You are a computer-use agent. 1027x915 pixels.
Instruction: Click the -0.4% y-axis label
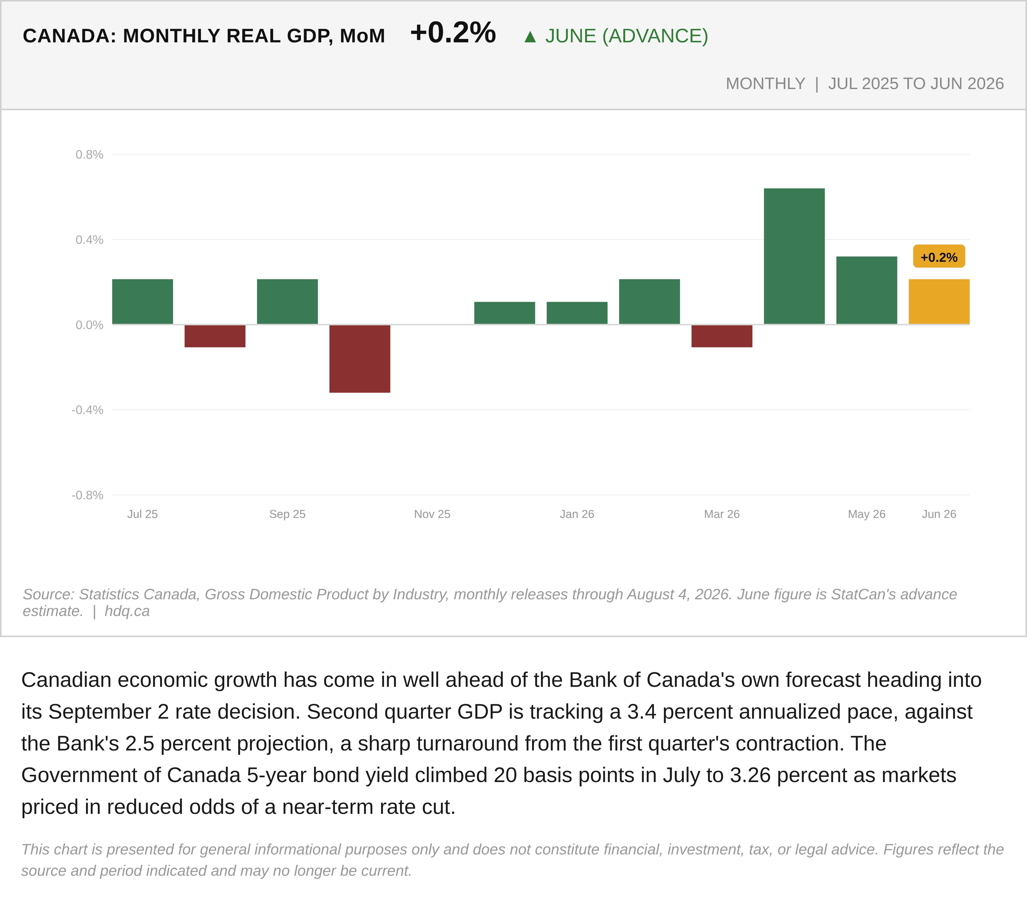[x=87, y=410]
